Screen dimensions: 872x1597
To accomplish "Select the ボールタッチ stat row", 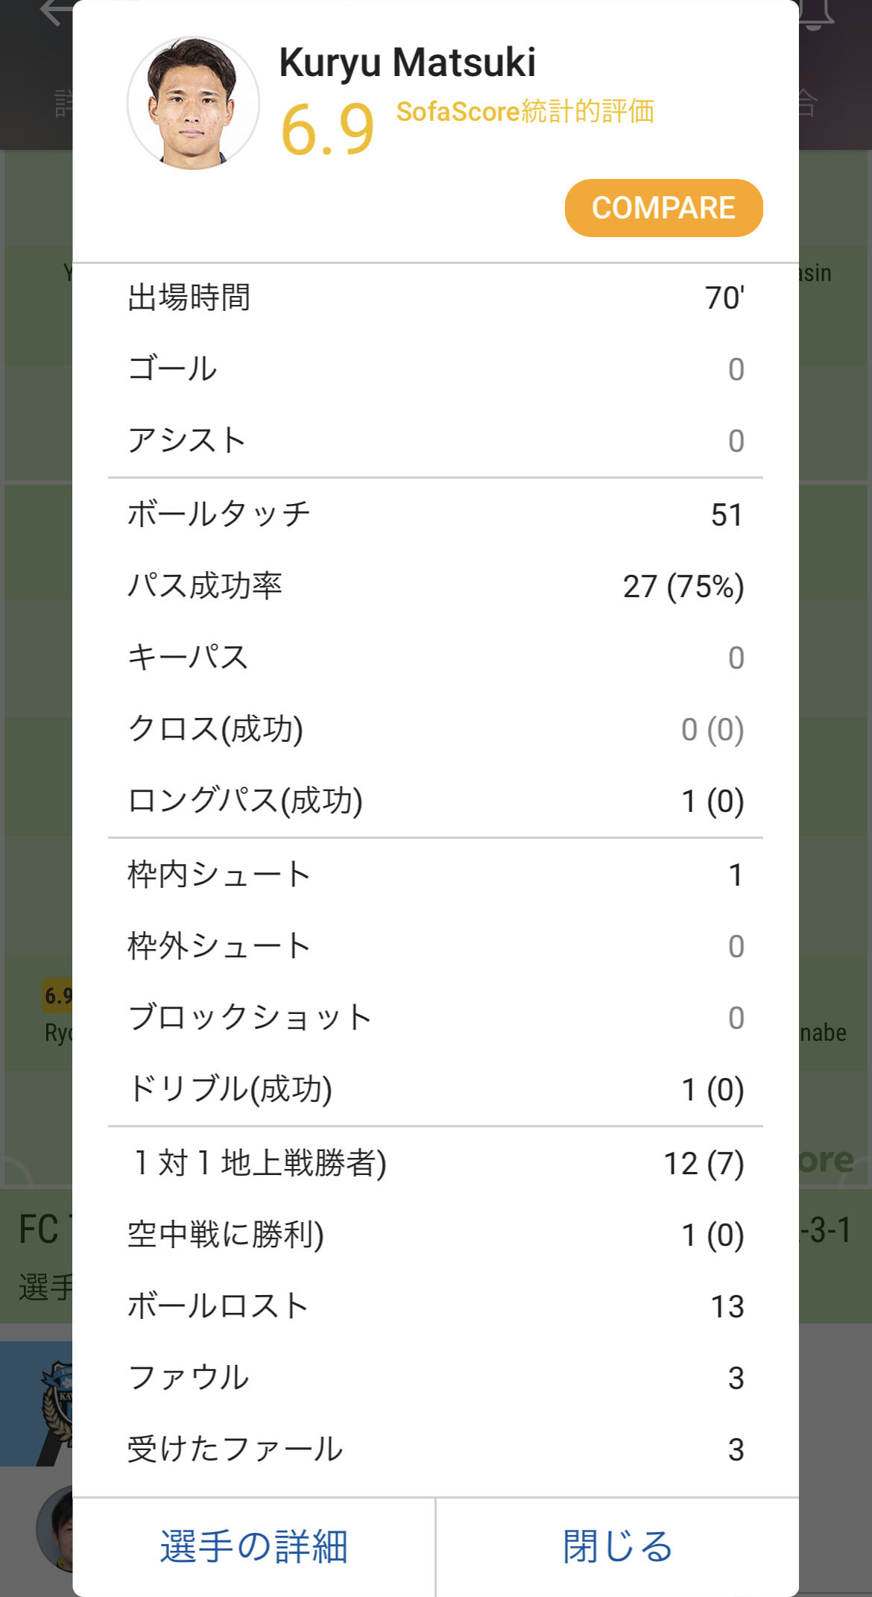I will point(435,514).
